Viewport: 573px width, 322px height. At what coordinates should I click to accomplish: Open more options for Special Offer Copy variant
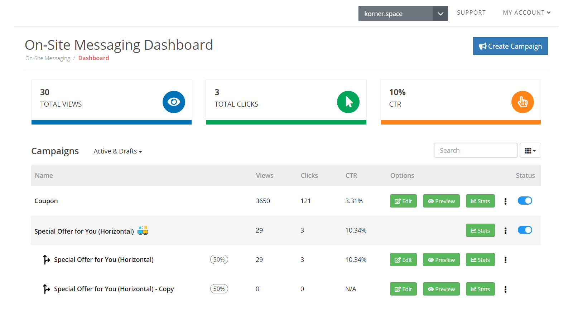tap(505, 289)
